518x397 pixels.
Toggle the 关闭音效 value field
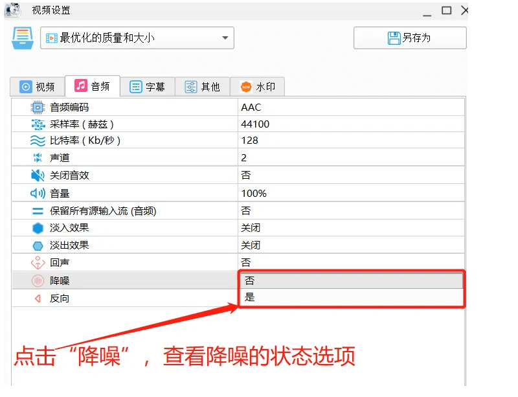click(351, 176)
